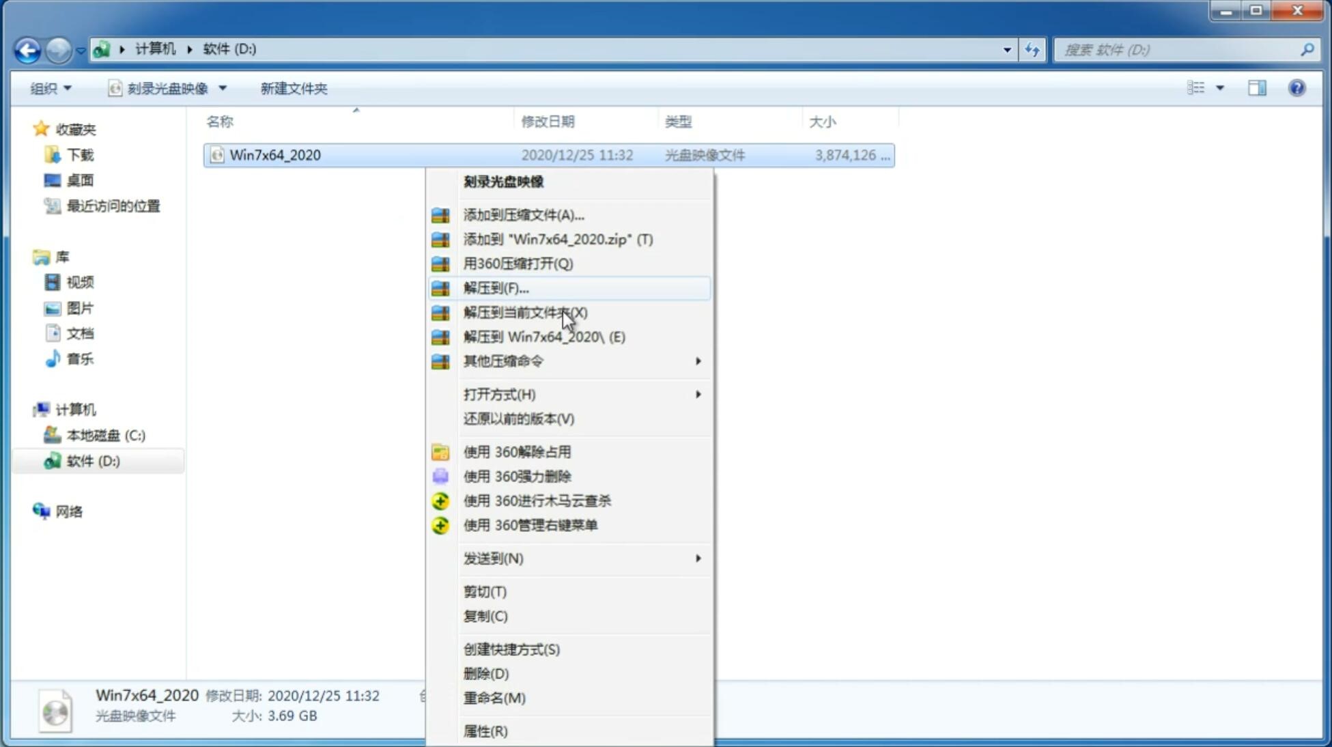Screen dimensions: 1332x747
Task: Click Win7x64_2020 disc image file
Action: [x=275, y=155]
